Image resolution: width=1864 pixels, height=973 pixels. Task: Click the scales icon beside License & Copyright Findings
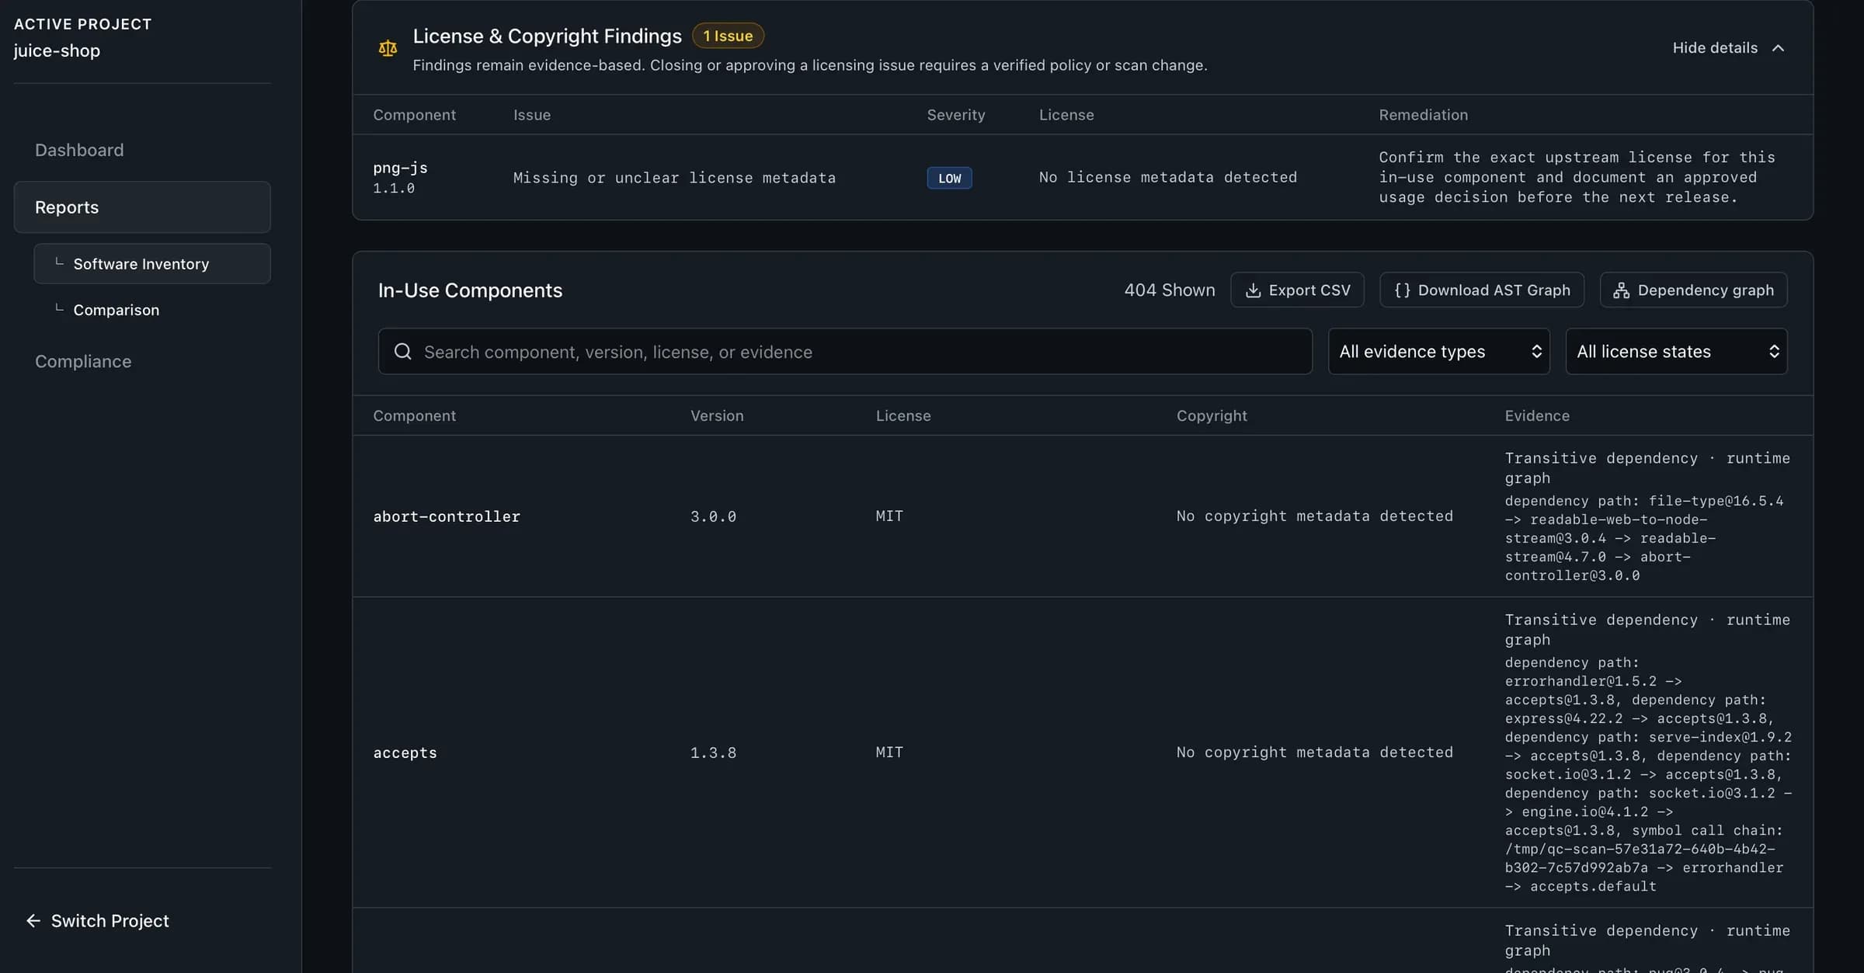[388, 48]
